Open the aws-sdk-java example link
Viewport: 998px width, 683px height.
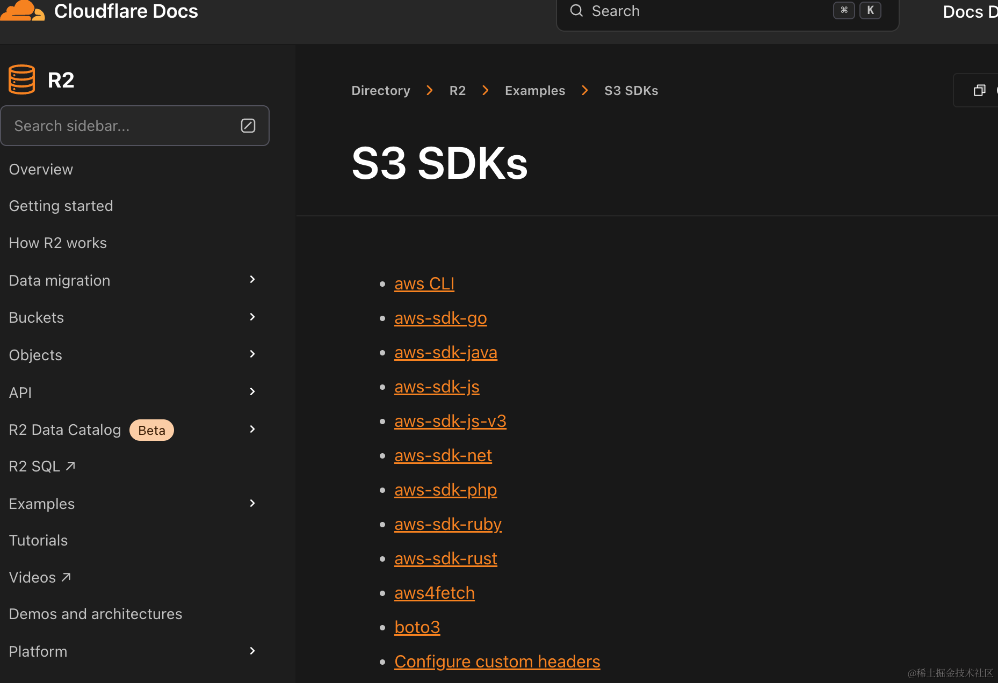tap(446, 352)
